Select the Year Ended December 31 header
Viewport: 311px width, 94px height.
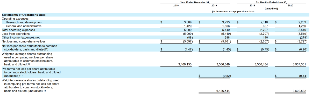coord(195,2)
